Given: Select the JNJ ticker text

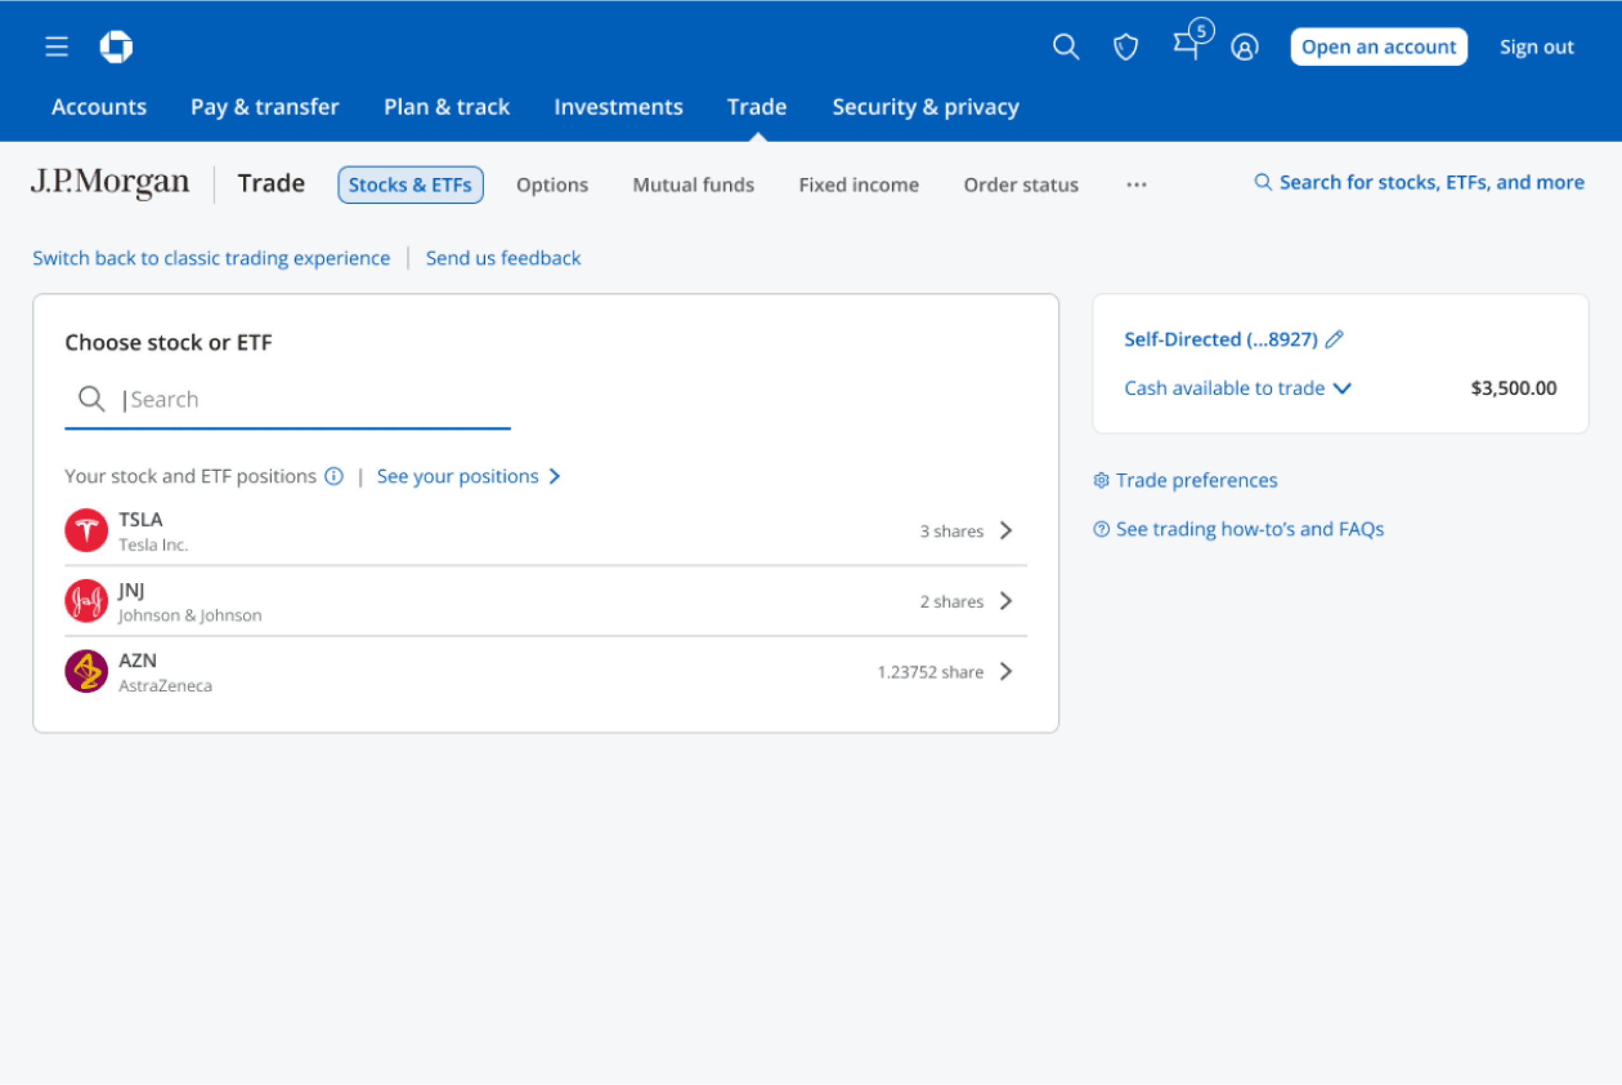Looking at the screenshot, I should 131,590.
